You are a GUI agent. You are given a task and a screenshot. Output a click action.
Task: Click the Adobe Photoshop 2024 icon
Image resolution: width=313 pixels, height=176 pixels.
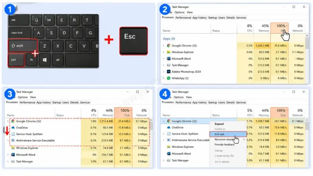(x=168, y=71)
